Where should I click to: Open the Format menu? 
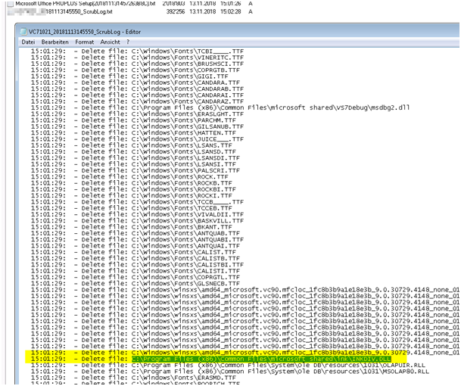pos(84,42)
